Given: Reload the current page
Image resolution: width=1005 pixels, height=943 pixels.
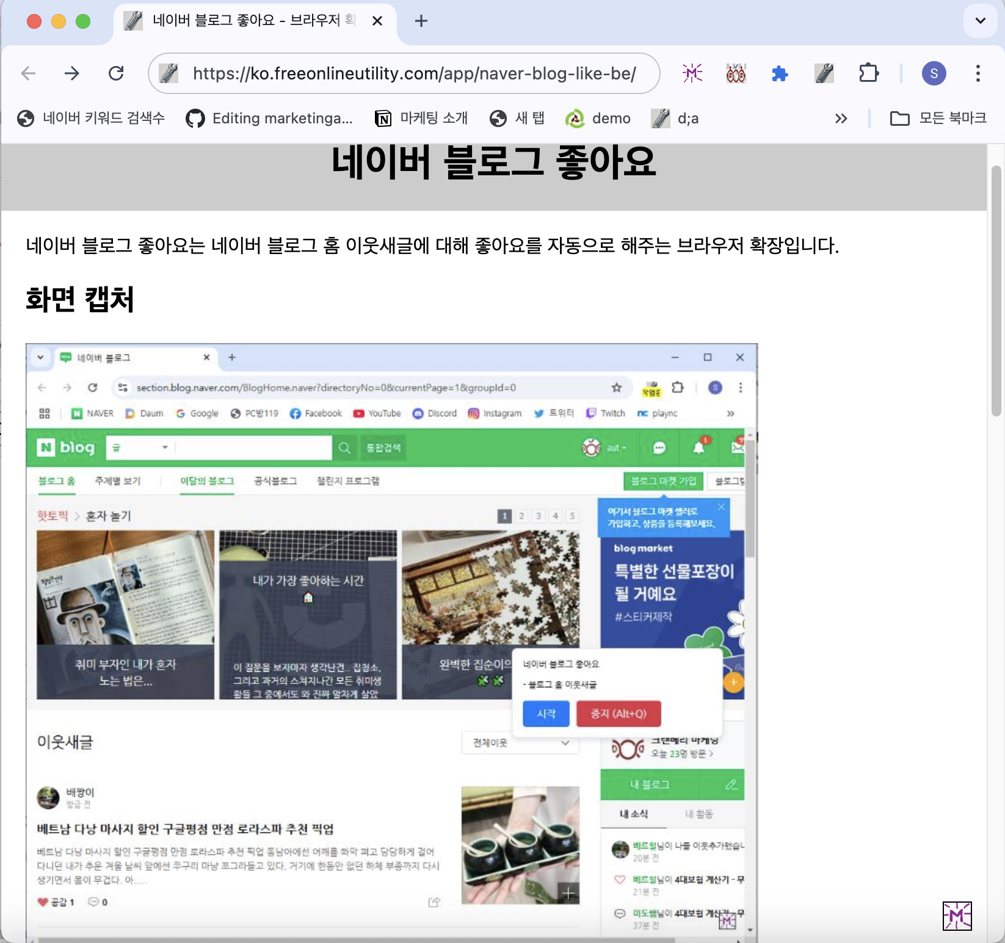Looking at the screenshot, I should (x=116, y=73).
